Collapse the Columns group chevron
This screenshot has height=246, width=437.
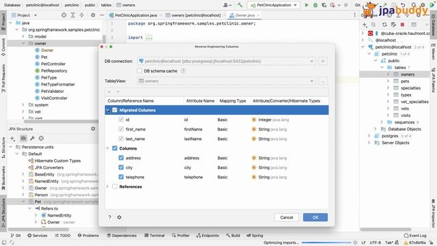pos(108,148)
